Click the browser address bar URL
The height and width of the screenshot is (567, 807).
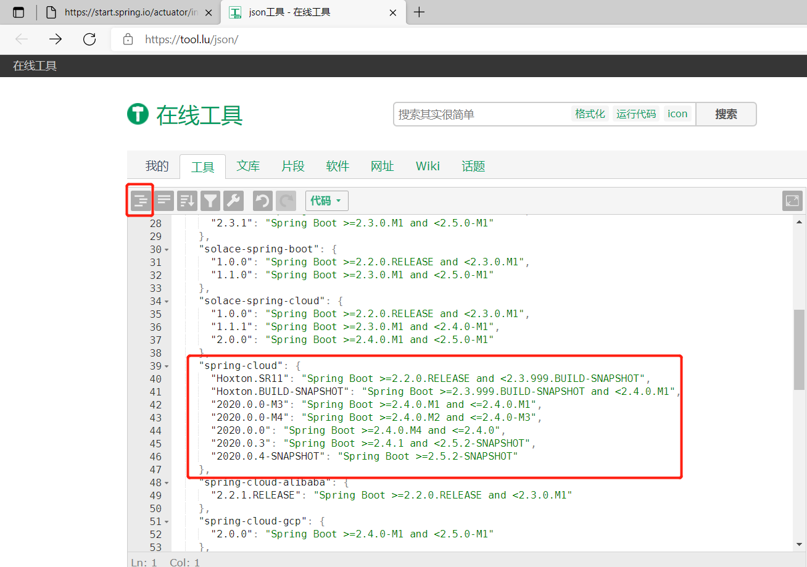192,39
